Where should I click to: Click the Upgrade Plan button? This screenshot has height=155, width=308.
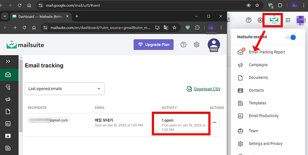point(154,45)
